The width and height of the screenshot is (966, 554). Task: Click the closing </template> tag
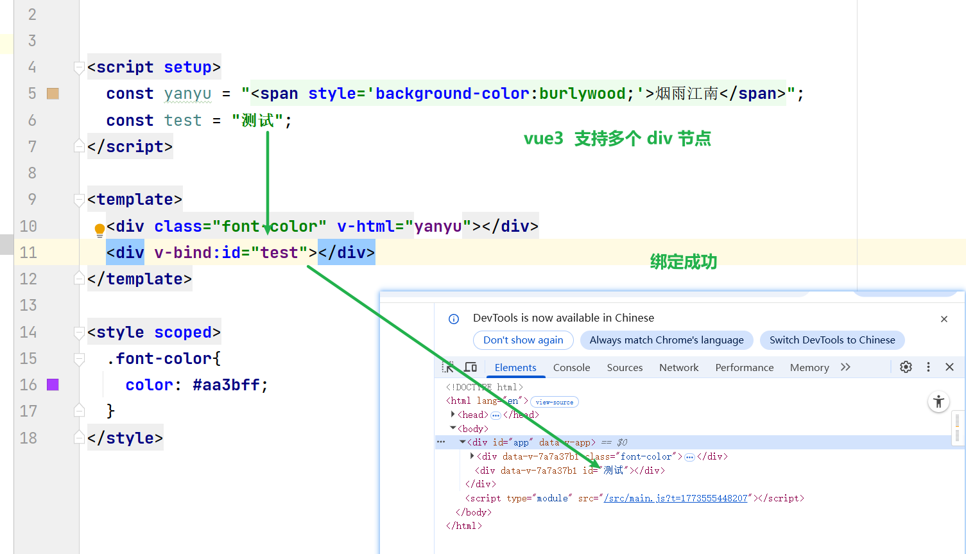139,279
